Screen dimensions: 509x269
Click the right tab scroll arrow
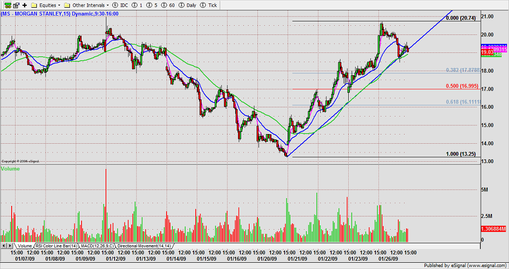point(10,246)
